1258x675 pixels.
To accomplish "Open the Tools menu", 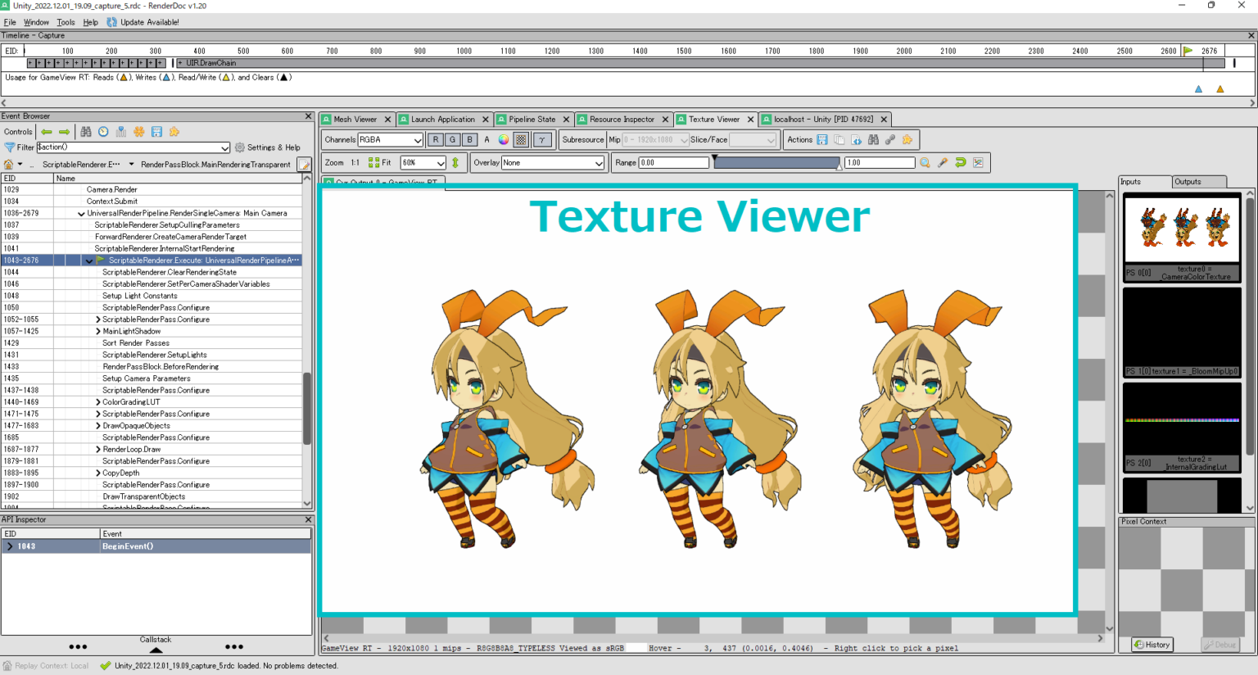I will 66,22.
